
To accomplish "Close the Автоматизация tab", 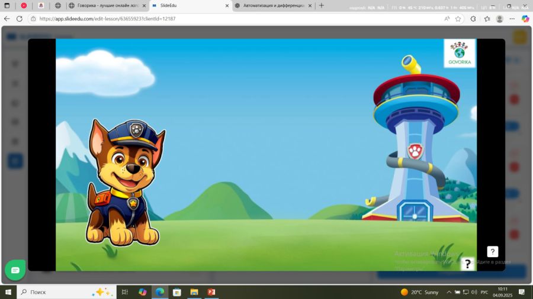I will pyautogui.click(x=310, y=6).
